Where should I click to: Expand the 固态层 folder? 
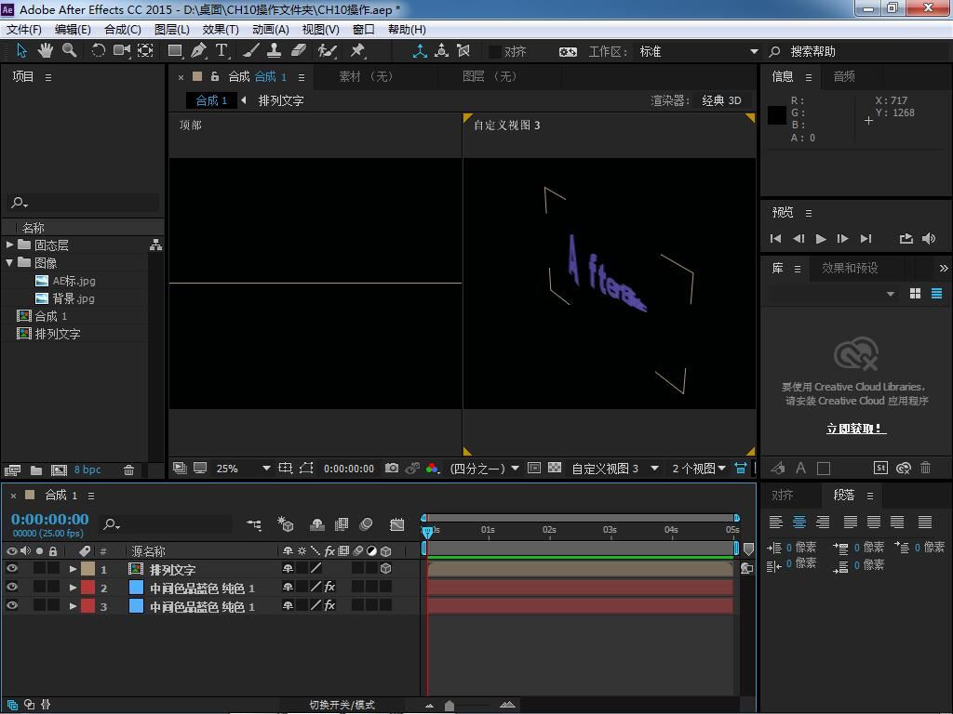9,245
